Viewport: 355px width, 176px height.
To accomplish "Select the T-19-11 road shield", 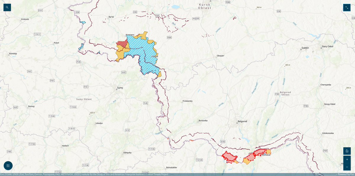I will [37, 34].
